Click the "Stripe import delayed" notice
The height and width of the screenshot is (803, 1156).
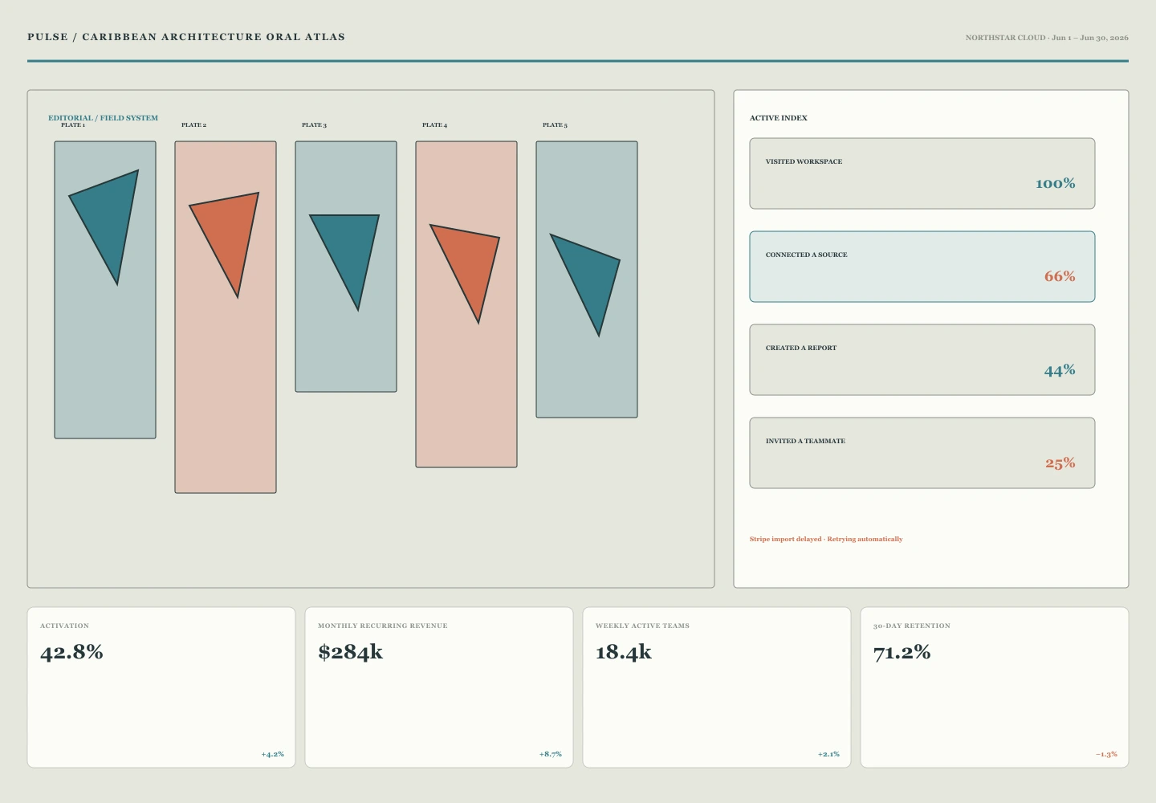click(x=826, y=539)
